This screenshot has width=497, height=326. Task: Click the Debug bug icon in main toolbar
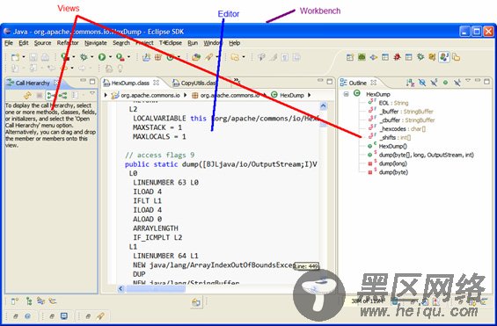(x=84, y=57)
